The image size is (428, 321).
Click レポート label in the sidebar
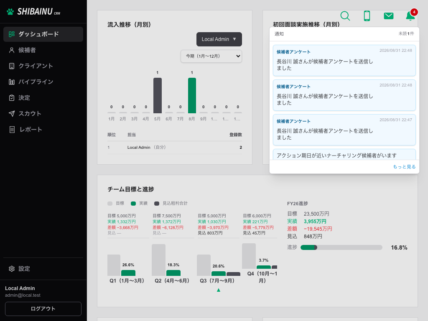[31, 130]
